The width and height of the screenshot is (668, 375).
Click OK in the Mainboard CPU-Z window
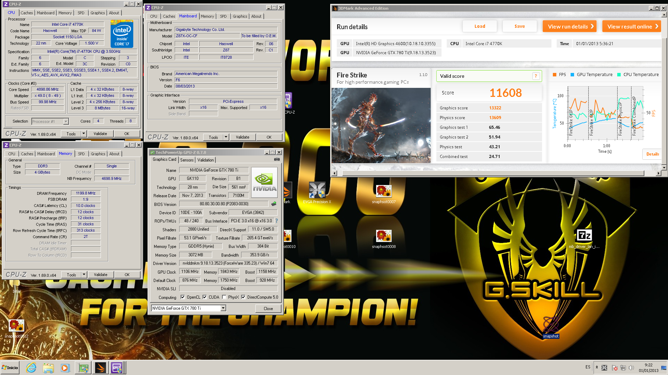pyautogui.click(x=269, y=137)
